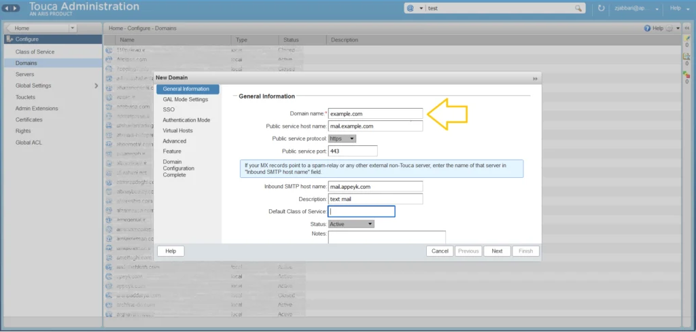Click the search magnifier icon
This screenshot has height=332, width=696.
[x=578, y=8]
